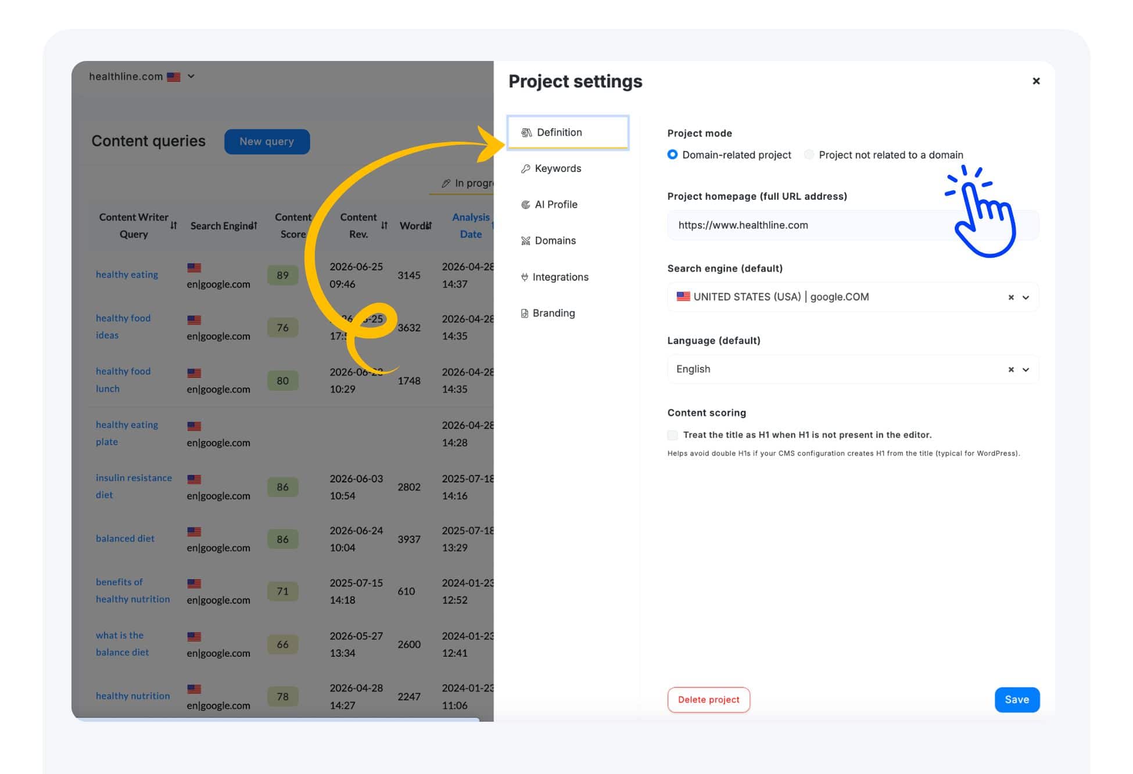
Task: Click the horizontal scrollbar under the table
Action: point(278,719)
